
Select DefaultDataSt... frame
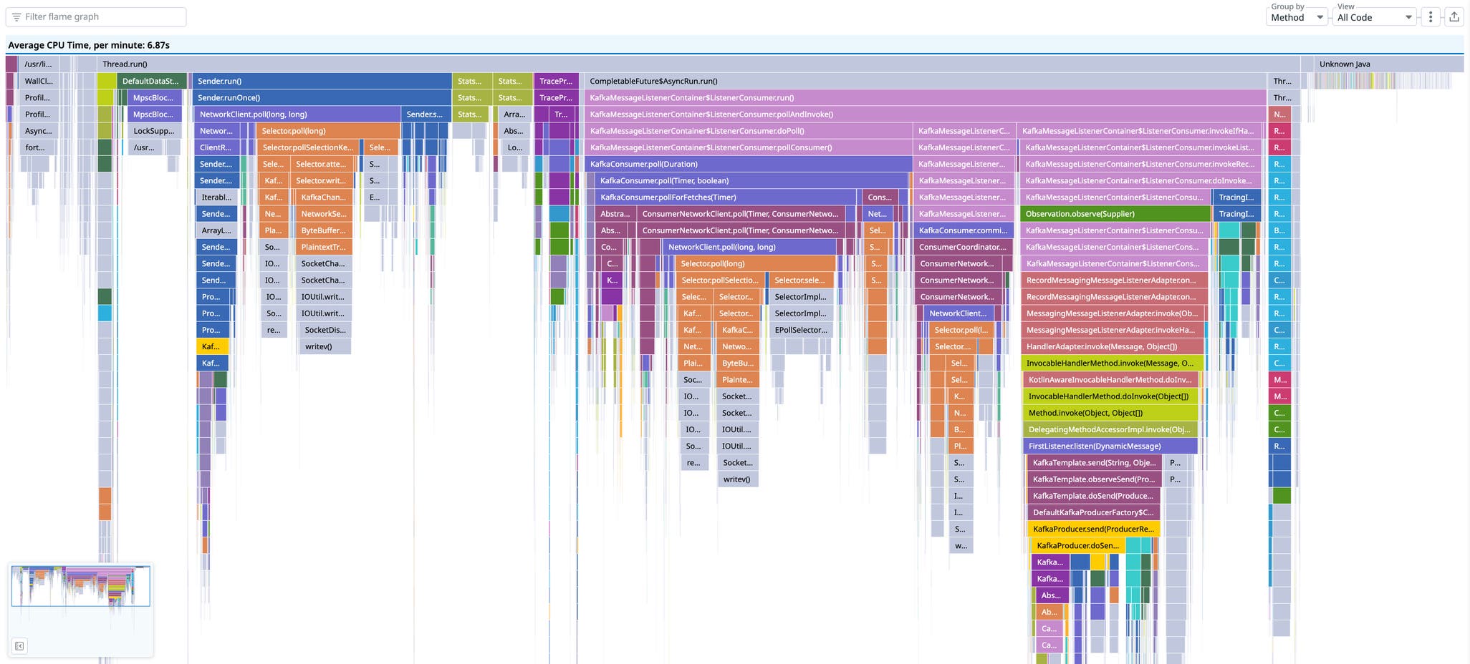[x=151, y=81]
